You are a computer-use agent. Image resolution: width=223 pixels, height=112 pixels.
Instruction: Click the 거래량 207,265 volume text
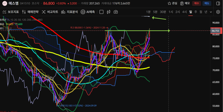(90, 3)
